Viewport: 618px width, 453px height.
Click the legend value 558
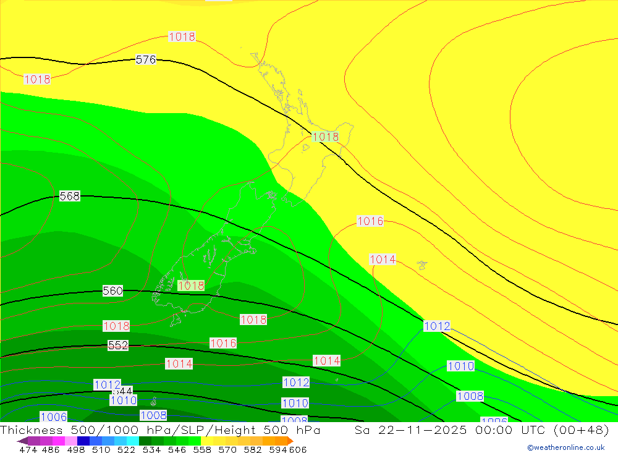click(x=202, y=450)
